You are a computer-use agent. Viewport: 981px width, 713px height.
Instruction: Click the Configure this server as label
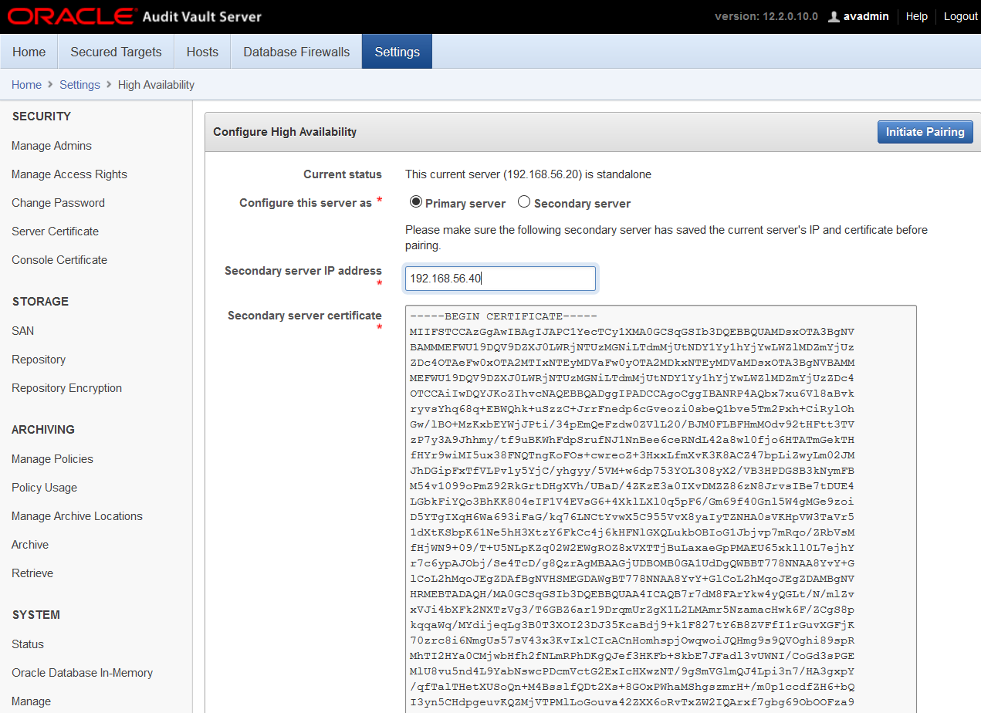click(x=306, y=203)
